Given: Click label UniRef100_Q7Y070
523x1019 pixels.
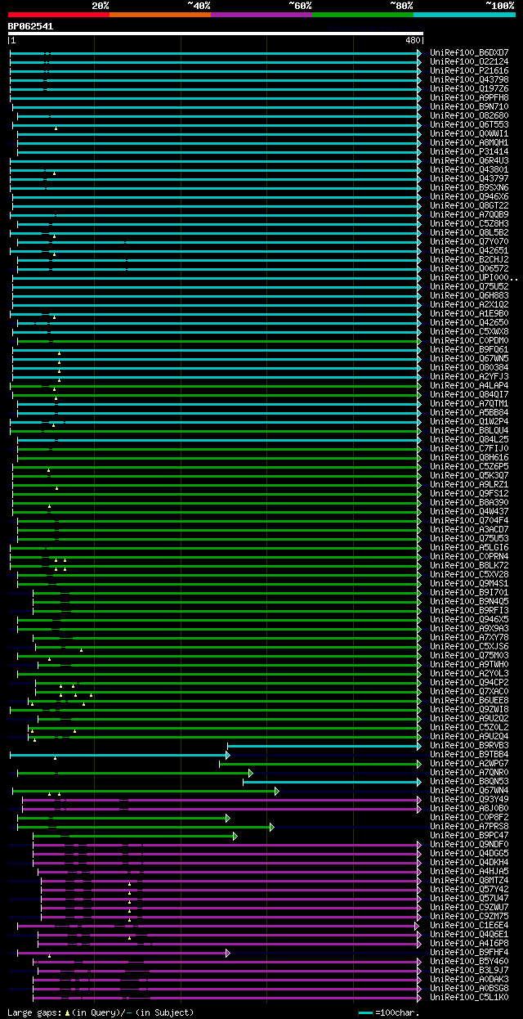Looking at the screenshot, I should tap(471, 241).
